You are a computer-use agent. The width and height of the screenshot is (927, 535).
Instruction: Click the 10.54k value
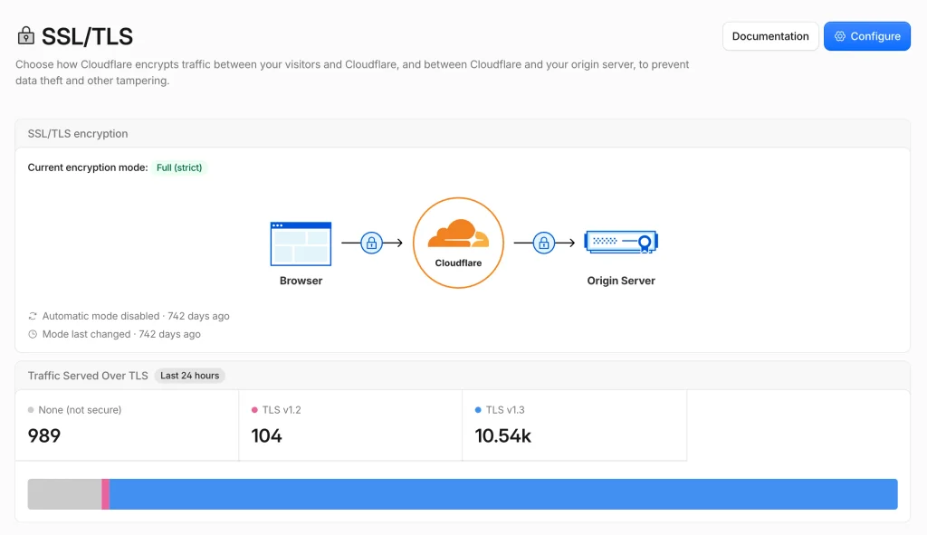[x=503, y=435]
